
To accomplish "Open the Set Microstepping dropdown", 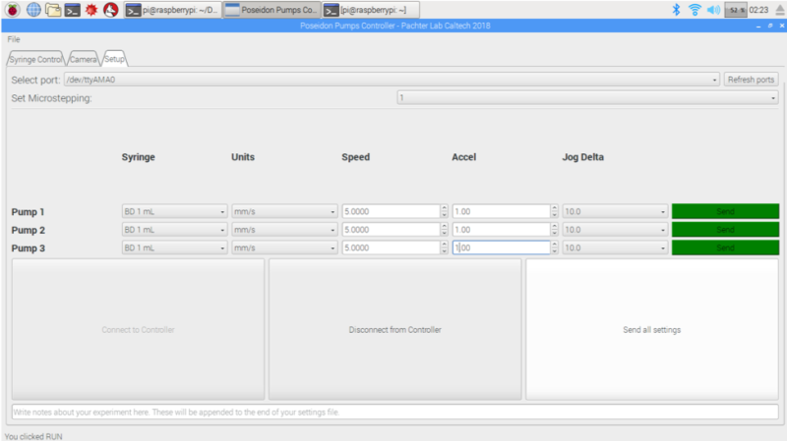I will pos(587,98).
